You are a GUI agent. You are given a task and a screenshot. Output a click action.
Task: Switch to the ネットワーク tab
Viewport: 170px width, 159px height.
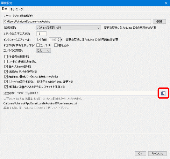(17, 9)
